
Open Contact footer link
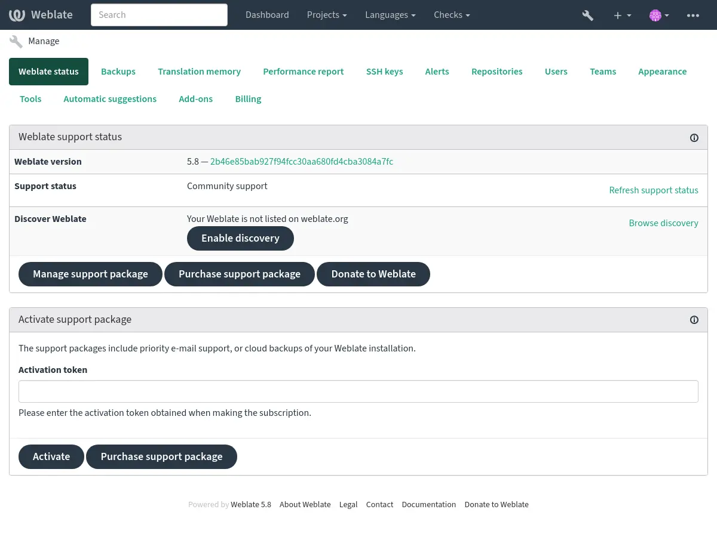379,505
